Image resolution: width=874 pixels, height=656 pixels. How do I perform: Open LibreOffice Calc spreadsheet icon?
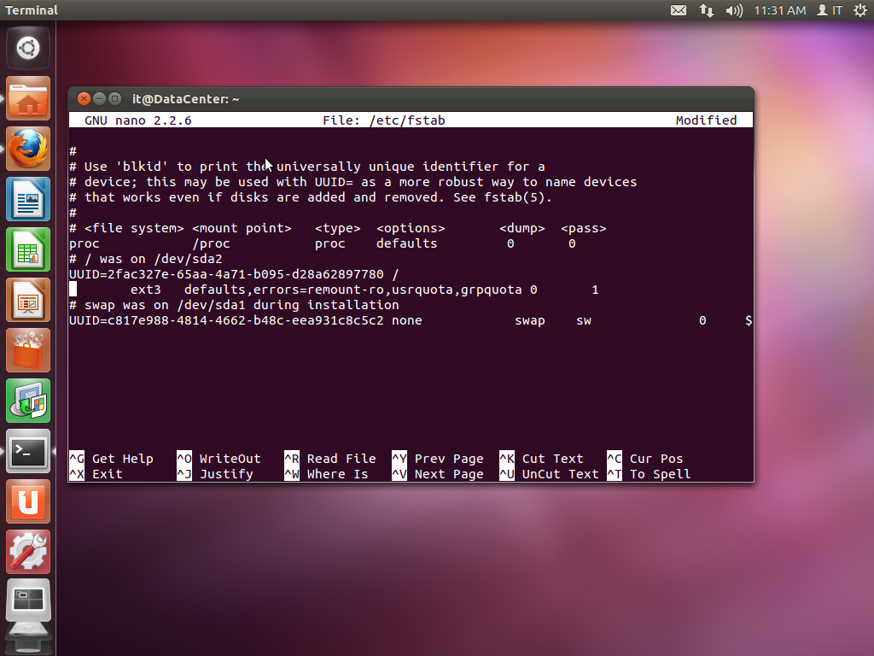pyautogui.click(x=28, y=249)
